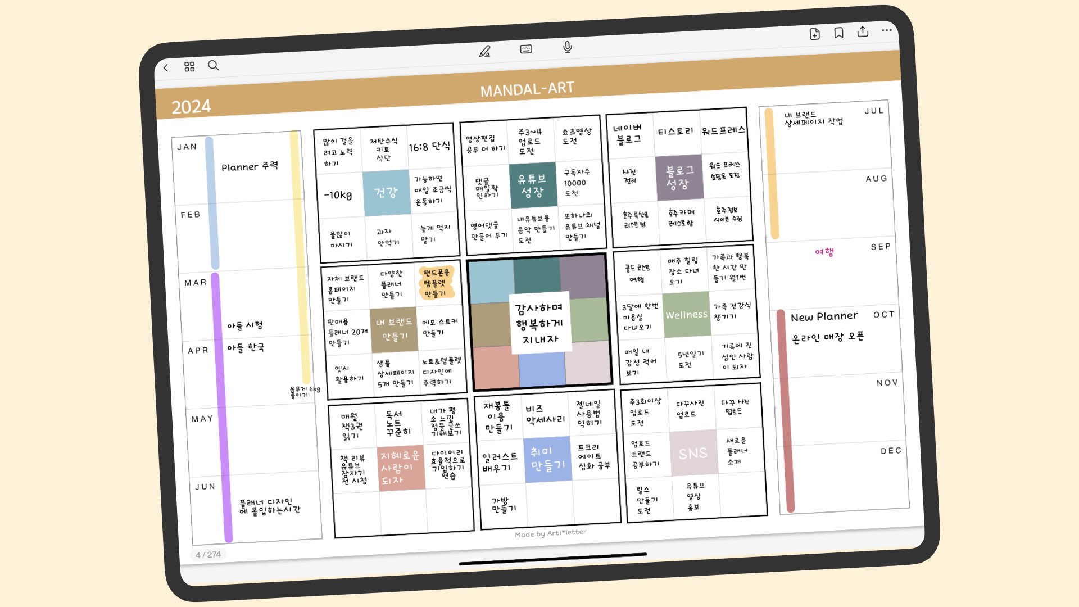Screen dimensions: 1079x607
Task: Enable keyboard text input mode
Action: [526, 49]
